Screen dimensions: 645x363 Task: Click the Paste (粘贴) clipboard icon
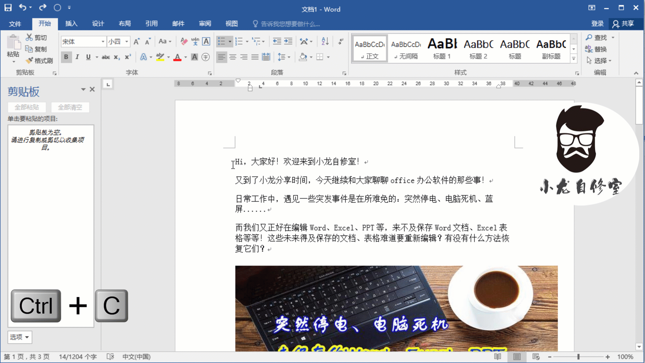13,43
